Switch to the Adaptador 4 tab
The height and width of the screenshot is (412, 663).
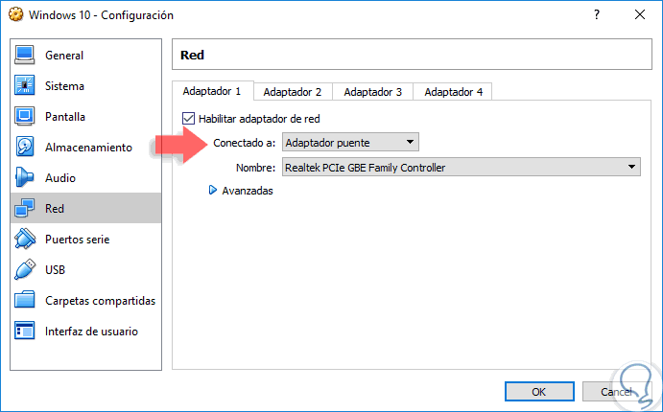(x=454, y=92)
